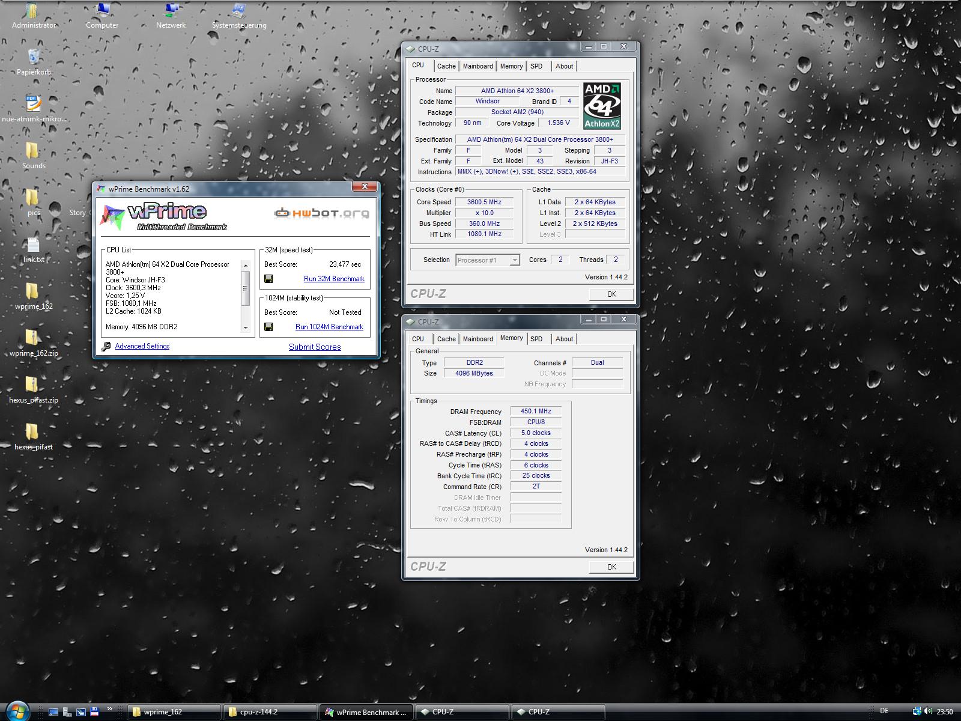Select the Sounds folder icon
Image resolution: width=961 pixels, height=721 pixels.
pos(34,156)
